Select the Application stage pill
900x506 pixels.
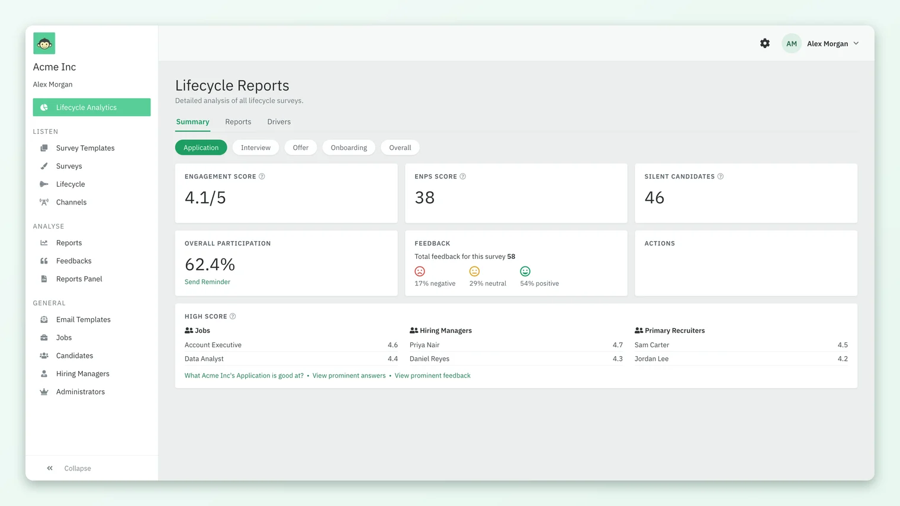(x=201, y=148)
